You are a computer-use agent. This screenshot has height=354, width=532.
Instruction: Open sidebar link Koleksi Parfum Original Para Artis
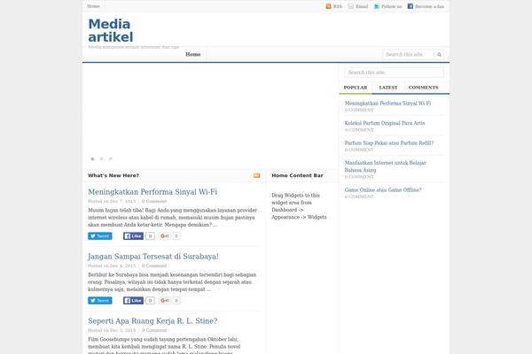[385, 123]
